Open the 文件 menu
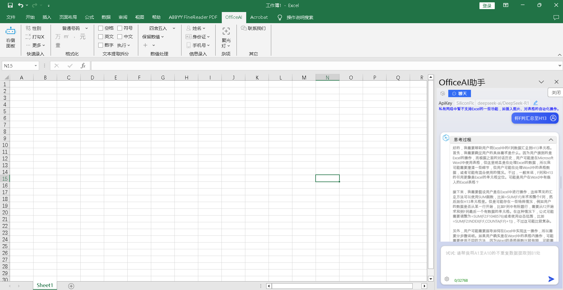Screen dimensions: 563x290 coord(11,17)
